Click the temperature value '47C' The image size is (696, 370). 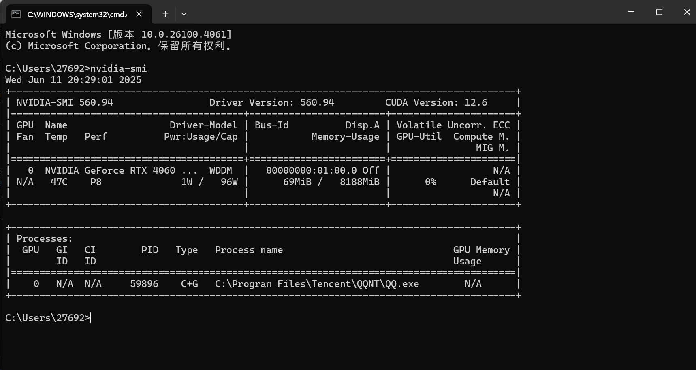tap(59, 182)
